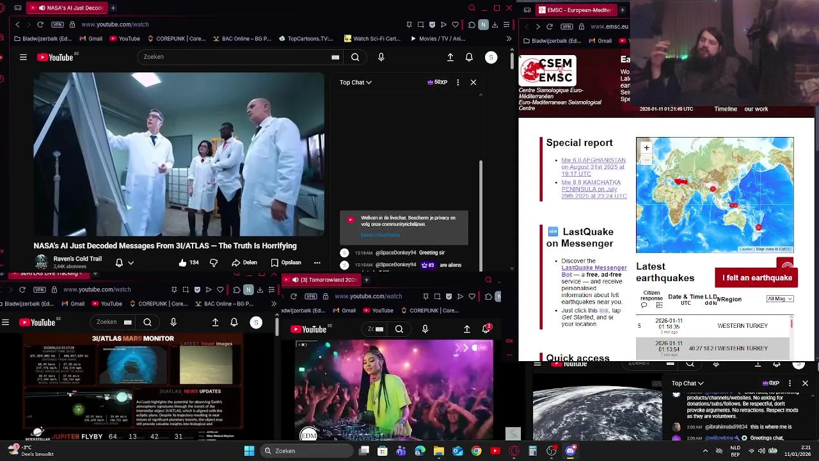Expand Movies / TV / Ani... bookmark folder
Image resolution: width=819 pixels, height=461 pixels.
pos(437,38)
